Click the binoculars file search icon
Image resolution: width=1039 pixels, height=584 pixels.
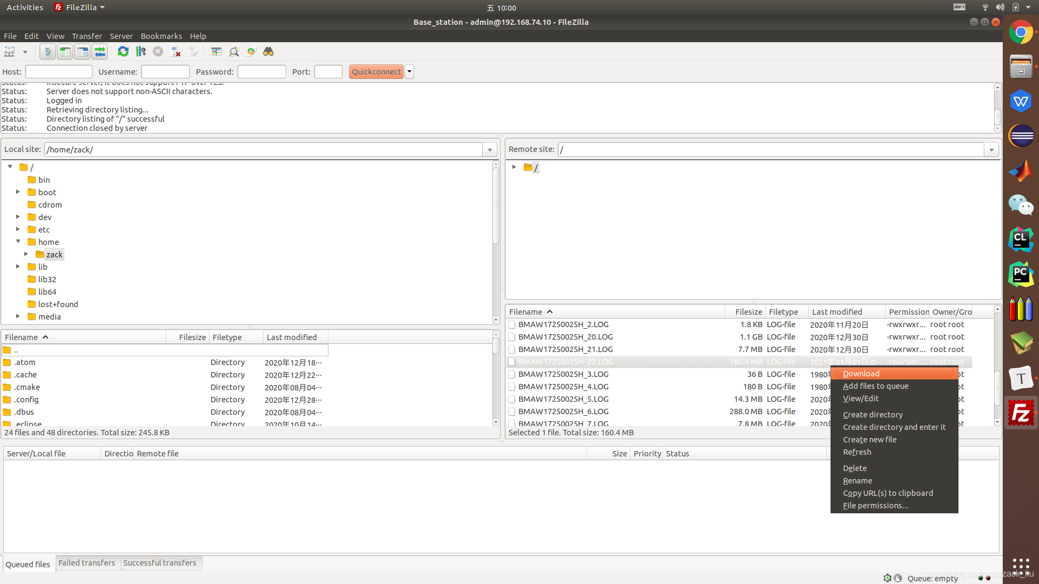coord(268,52)
